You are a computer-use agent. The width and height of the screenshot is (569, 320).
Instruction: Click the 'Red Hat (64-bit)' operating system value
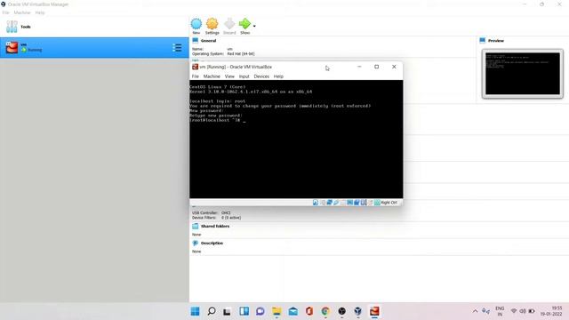241,53
